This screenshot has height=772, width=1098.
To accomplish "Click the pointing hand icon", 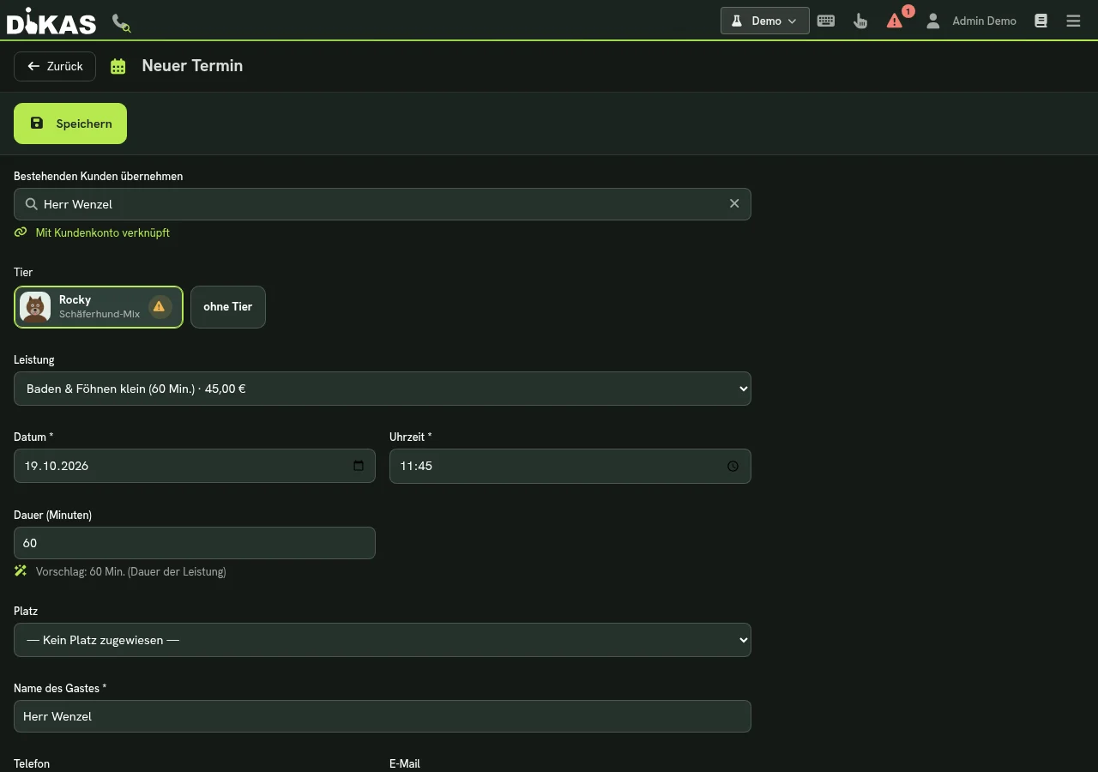I will tap(860, 21).
